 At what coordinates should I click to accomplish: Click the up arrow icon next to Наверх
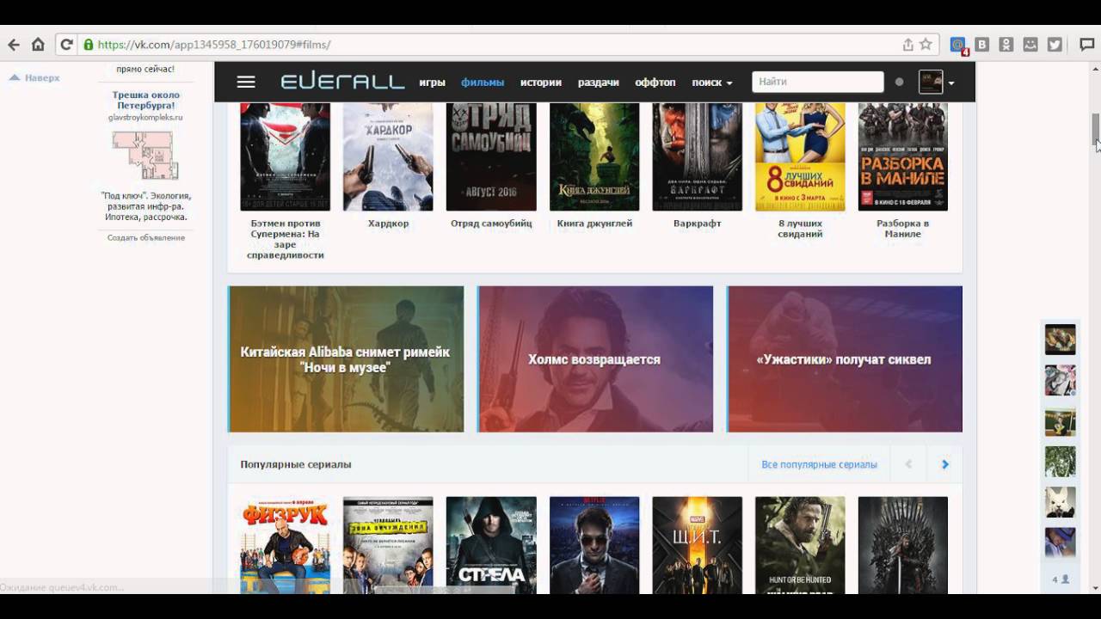pyautogui.click(x=14, y=77)
